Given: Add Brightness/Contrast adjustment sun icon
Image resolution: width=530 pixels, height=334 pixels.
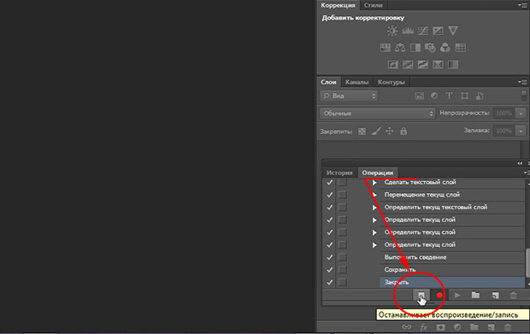Looking at the screenshot, I should click(x=392, y=31).
